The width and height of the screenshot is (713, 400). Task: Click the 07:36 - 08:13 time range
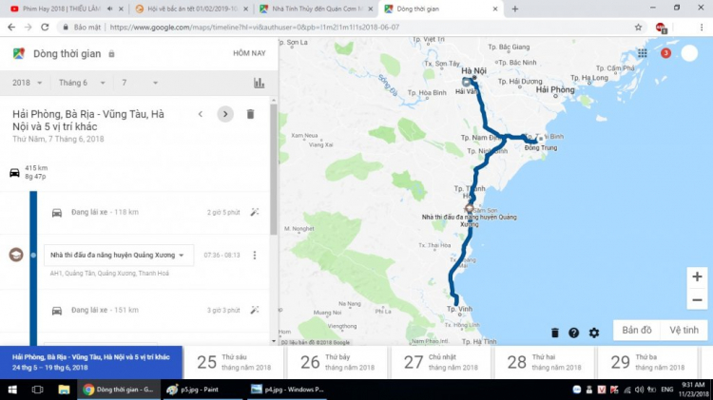(222, 255)
